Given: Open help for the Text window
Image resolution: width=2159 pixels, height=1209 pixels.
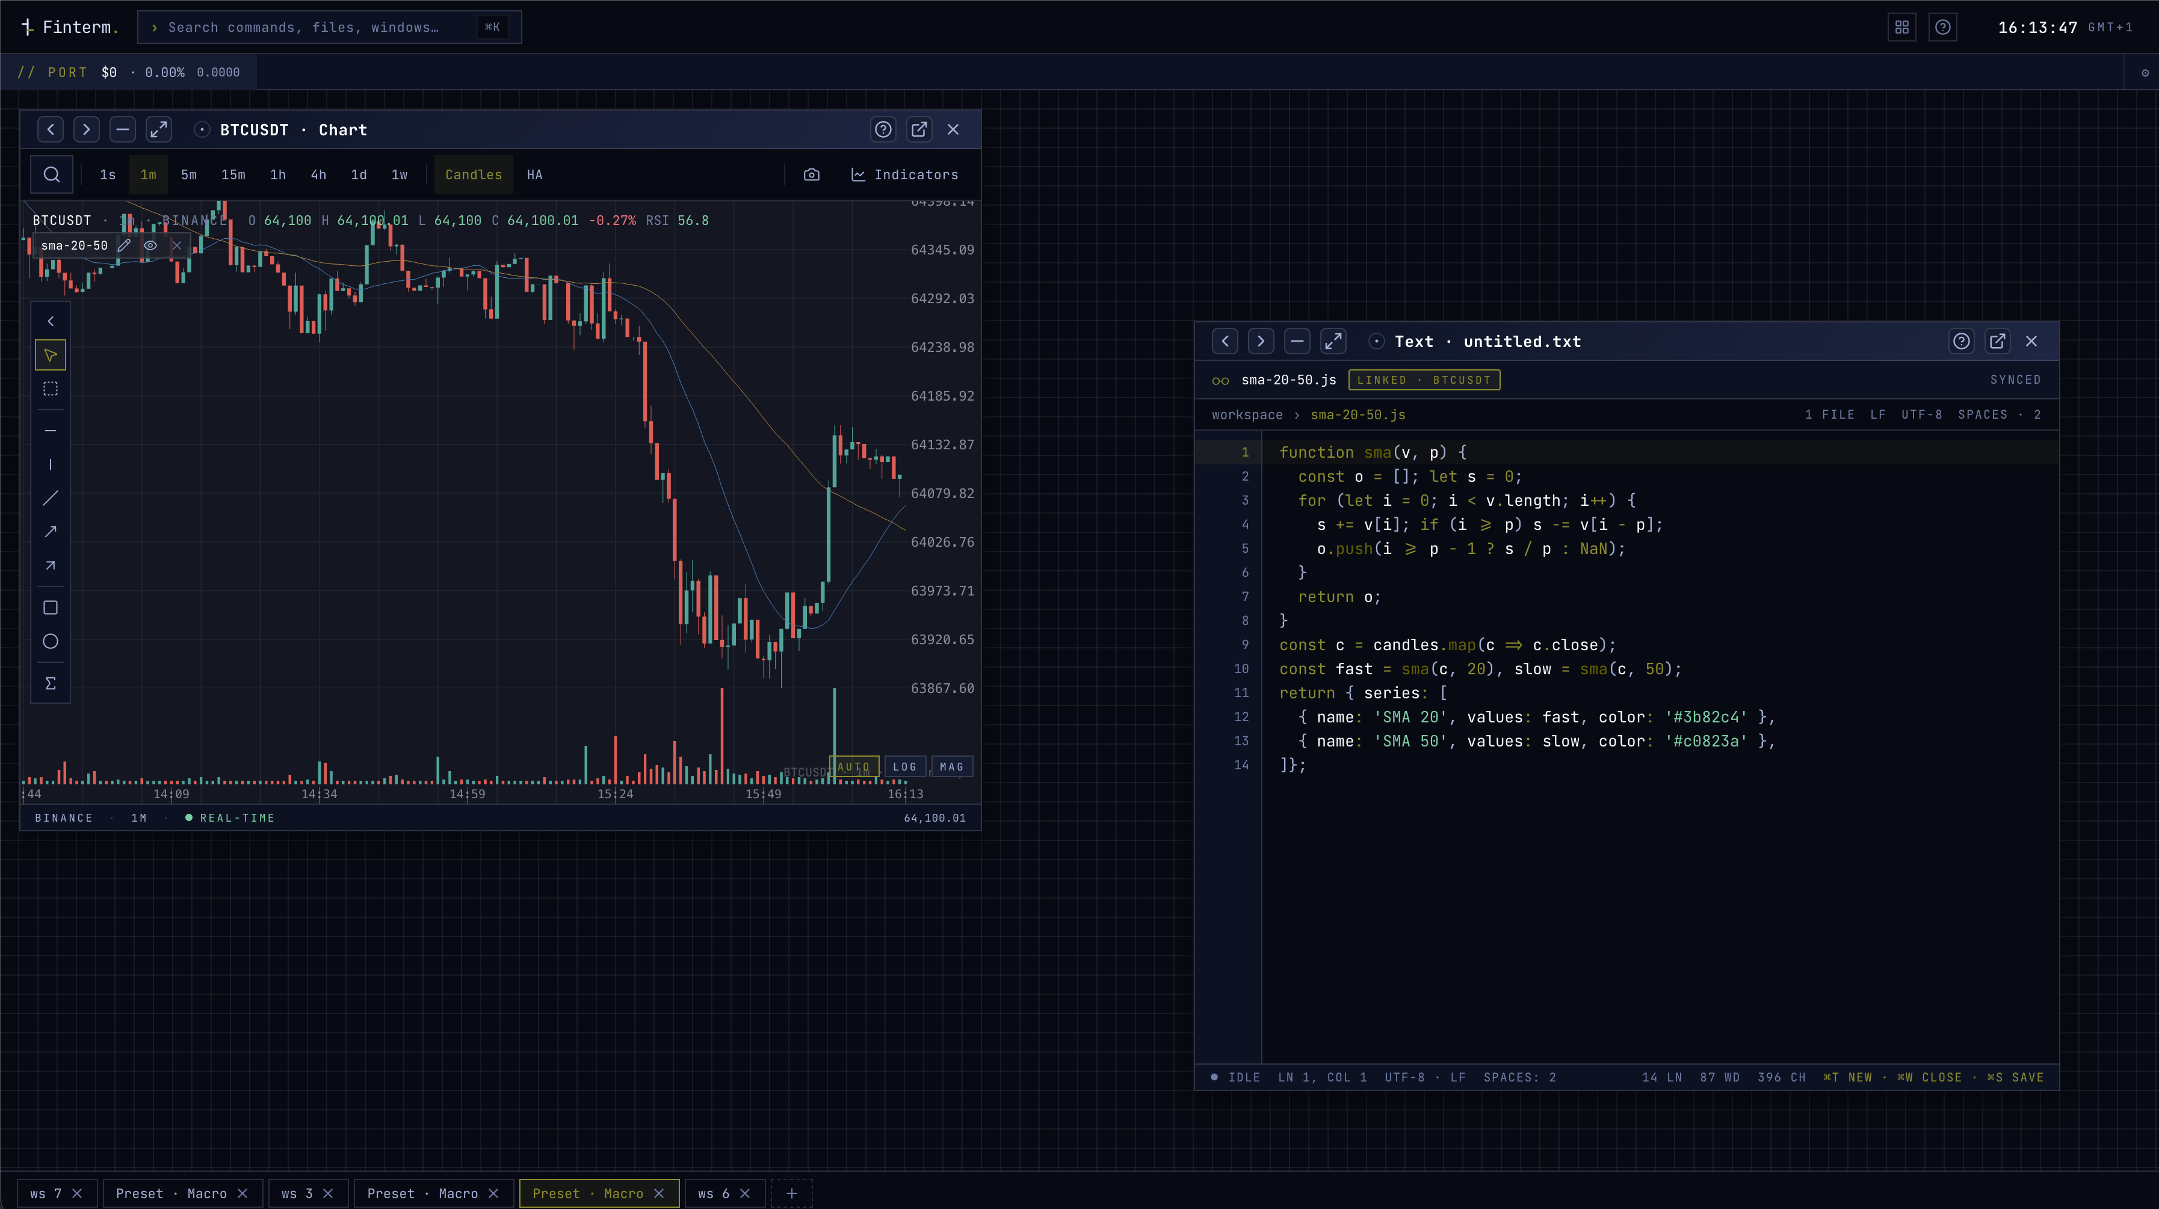Looking at the screenshot, I should tap(1962, 341).
